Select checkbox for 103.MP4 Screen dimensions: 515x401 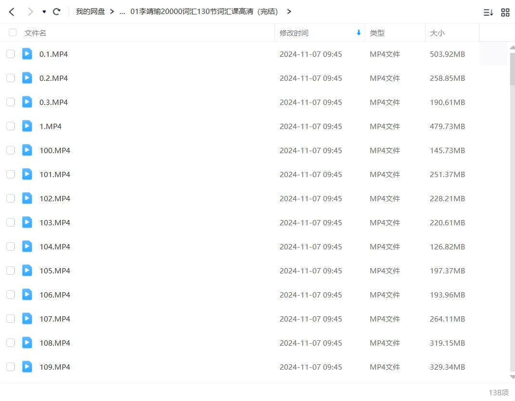tap(11, 222)
